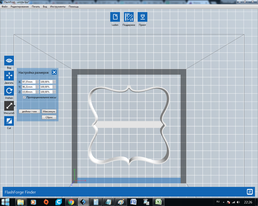Click the X dimension 97,37mm field
This screenshot has width=258, height=206.
pos(28,82)
